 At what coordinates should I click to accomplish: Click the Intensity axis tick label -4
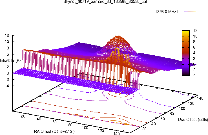pos(7,86)
